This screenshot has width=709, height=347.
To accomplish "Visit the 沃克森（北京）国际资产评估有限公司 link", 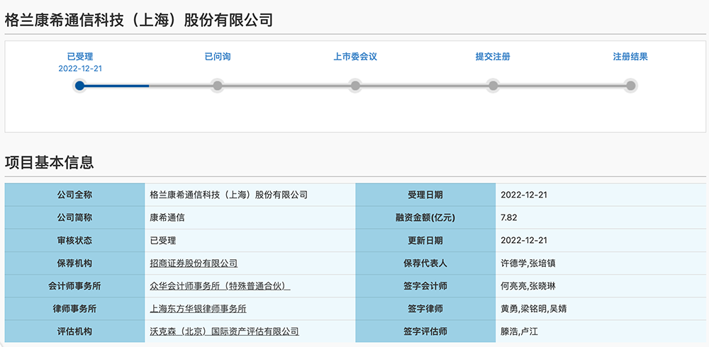I will click(224, 331).
